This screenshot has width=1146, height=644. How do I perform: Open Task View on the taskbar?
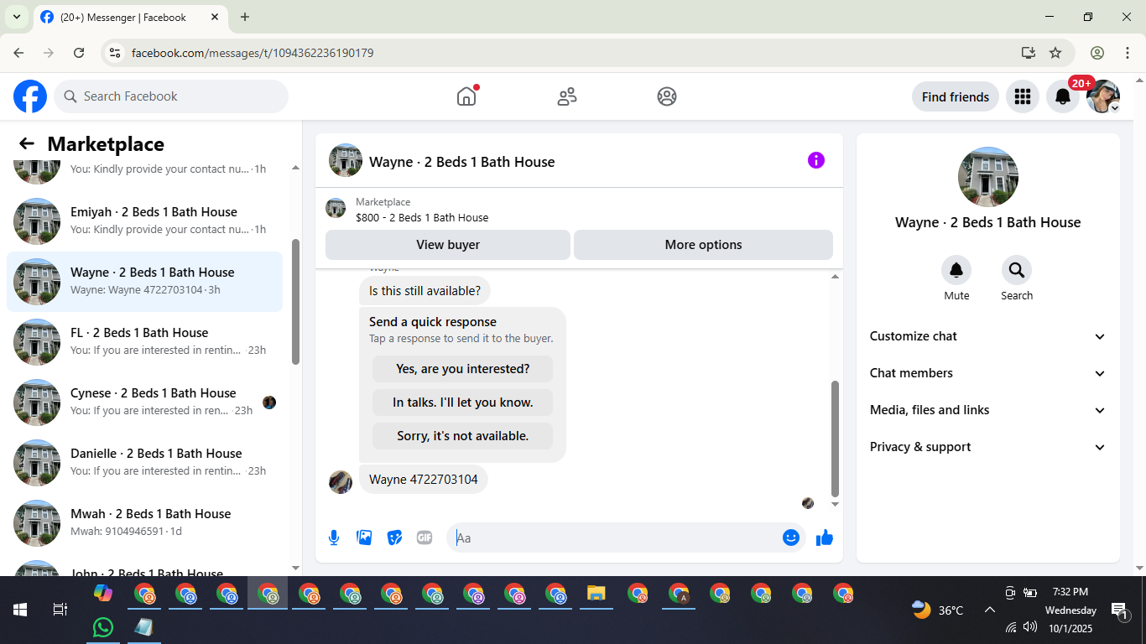click(60, 610)
